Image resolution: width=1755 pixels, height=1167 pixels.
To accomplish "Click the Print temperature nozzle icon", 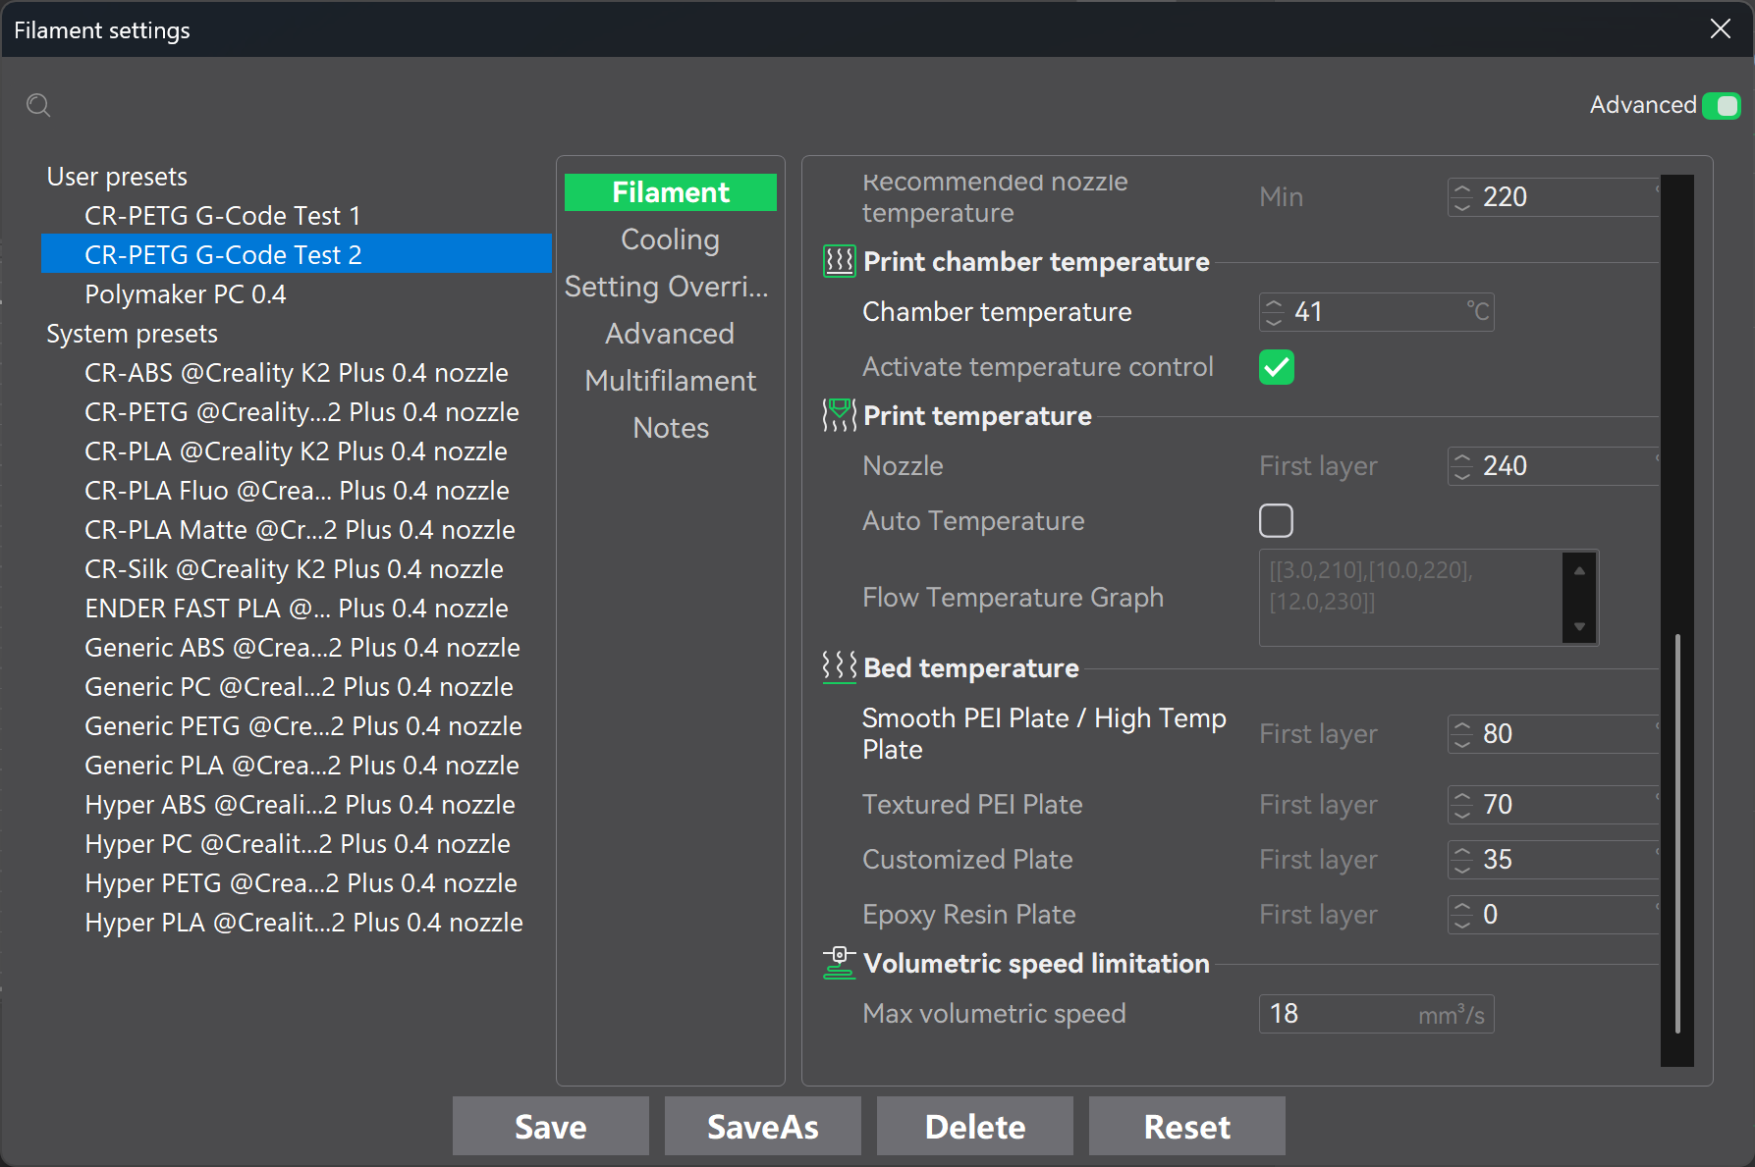I will (x=840, y=416).
